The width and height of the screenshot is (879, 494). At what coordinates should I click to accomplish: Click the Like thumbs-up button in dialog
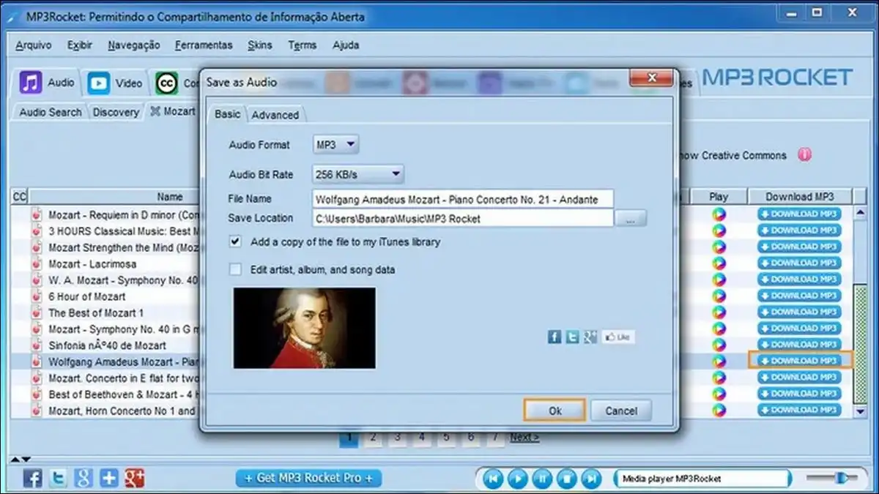618,337
